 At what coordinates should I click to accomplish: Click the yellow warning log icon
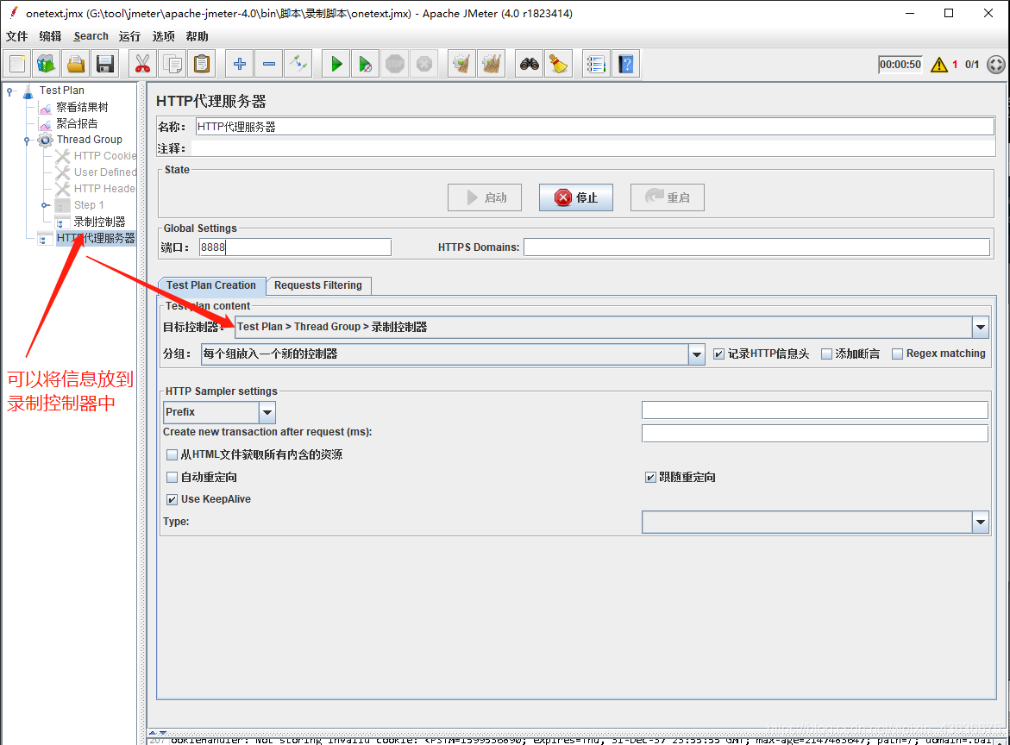[x=939, y=65]
